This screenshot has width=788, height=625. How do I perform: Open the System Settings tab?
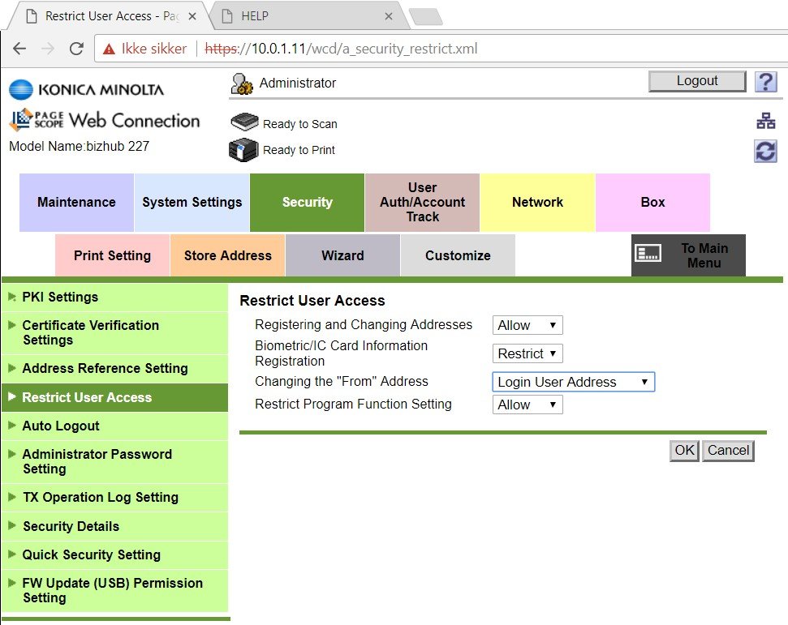pos(192,203)
